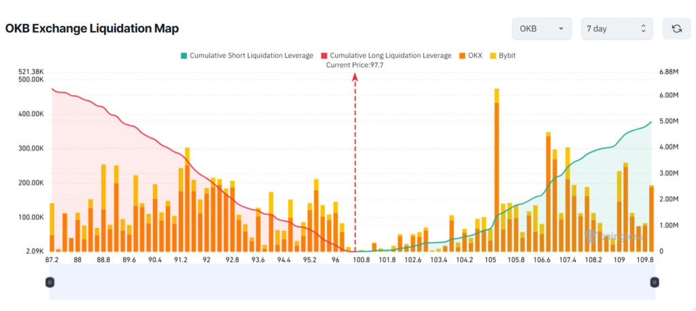696x311 pixels.
Task: Click the right zoom slider handle
Action: [655, 282]
